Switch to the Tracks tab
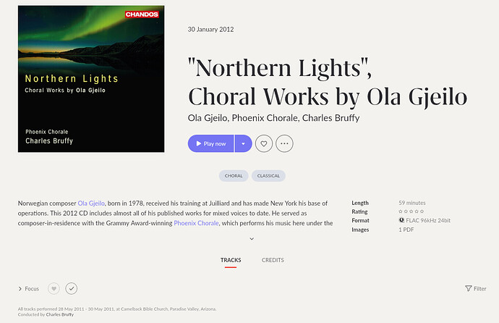 pos(231,260)
